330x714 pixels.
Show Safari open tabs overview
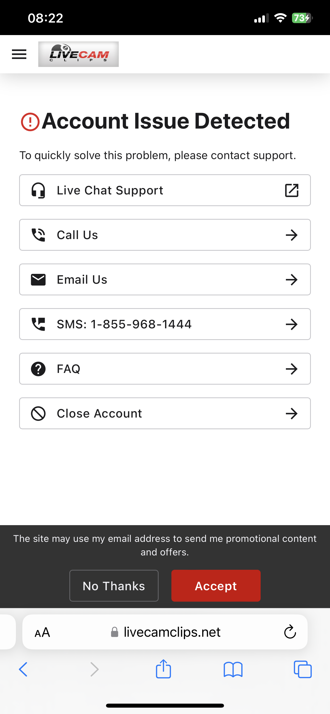303,669
